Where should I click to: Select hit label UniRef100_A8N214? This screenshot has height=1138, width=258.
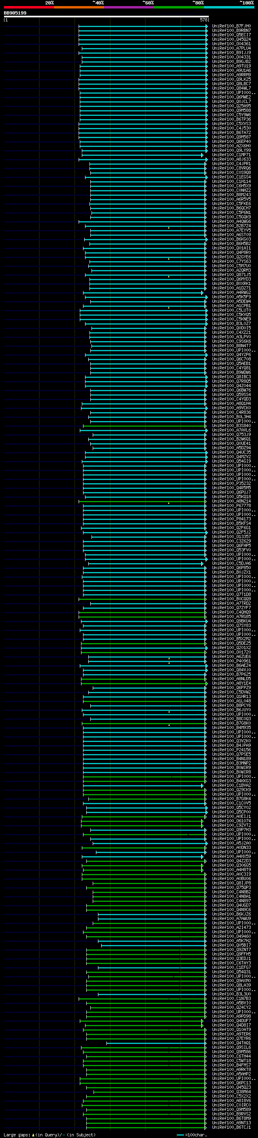(231, 501)
